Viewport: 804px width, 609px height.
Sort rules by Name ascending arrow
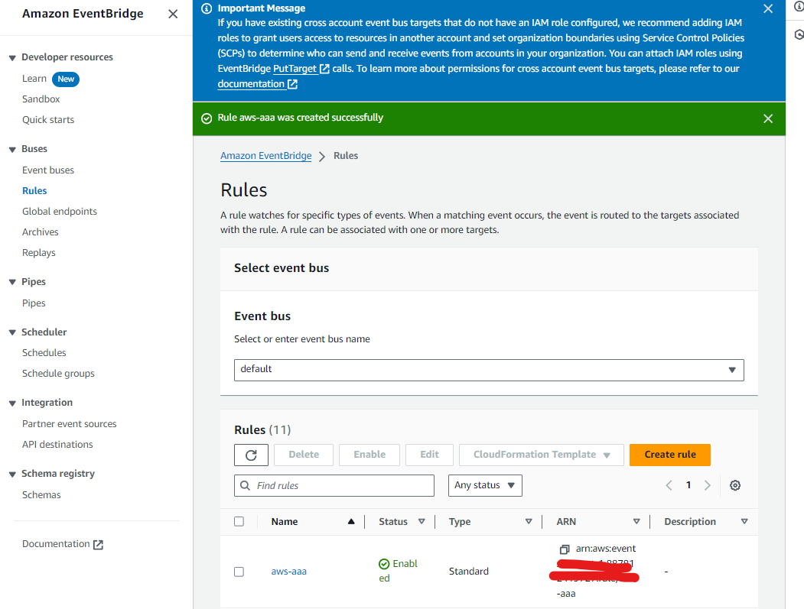click(351, 521)
